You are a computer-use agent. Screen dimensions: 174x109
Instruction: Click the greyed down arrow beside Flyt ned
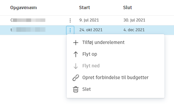(76, 66)
